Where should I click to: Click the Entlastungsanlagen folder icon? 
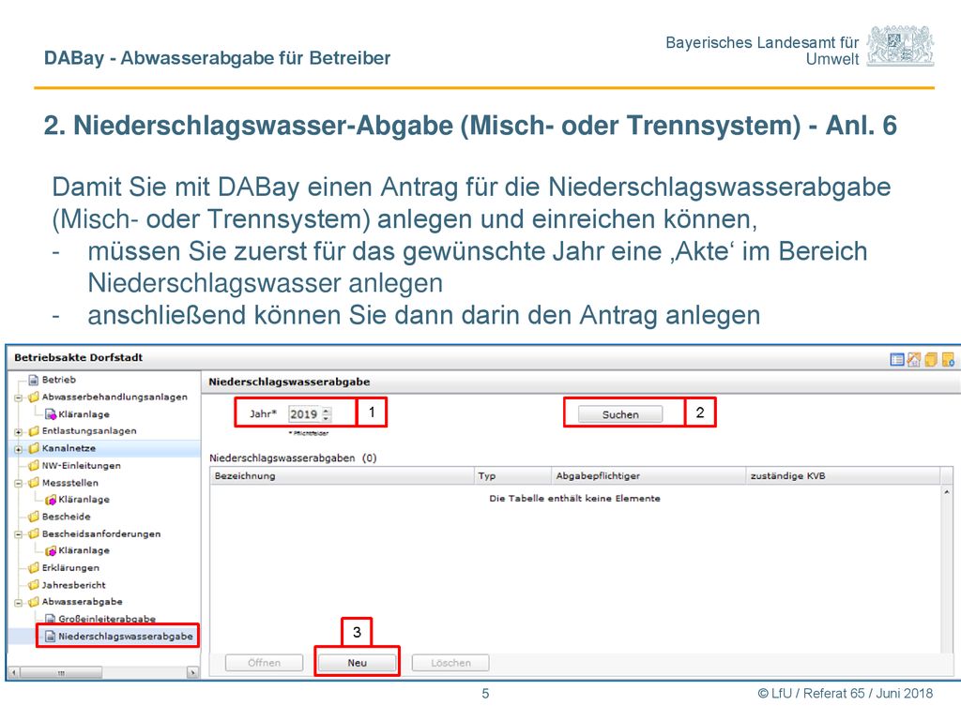point(34,431)
